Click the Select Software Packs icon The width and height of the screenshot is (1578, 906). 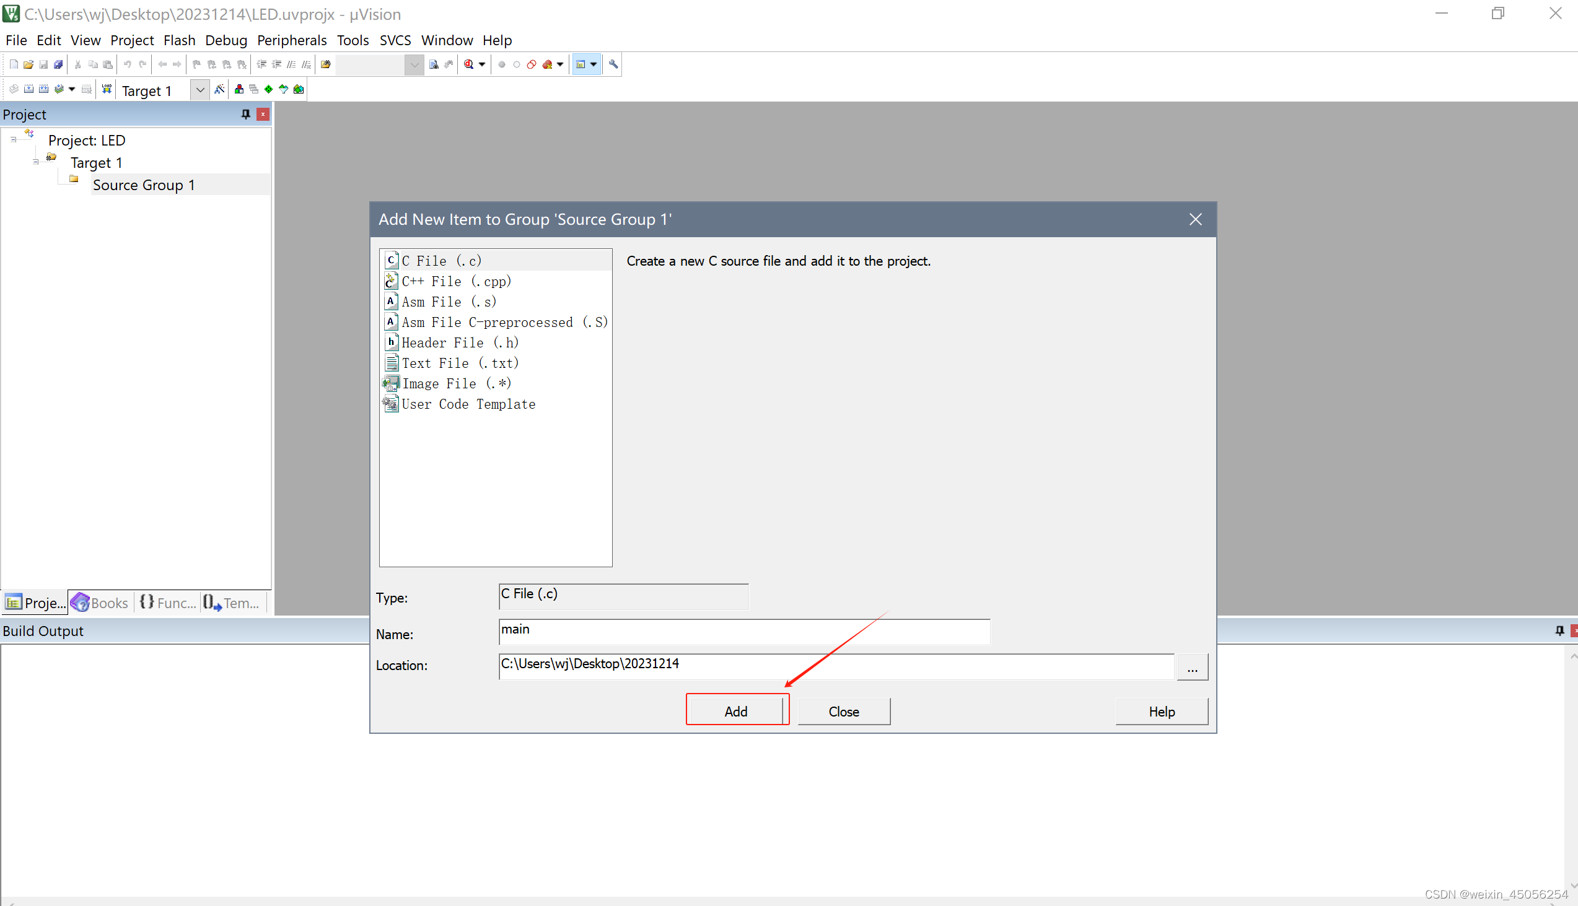pyautogui.click(x=284, y=90)
